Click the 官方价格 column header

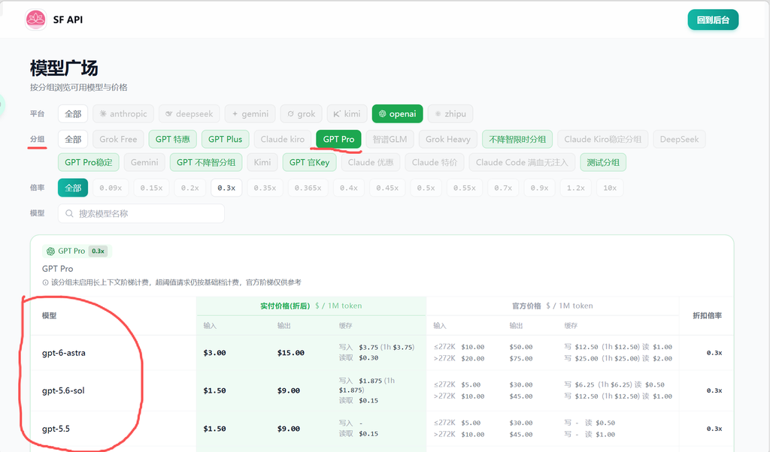553,306
